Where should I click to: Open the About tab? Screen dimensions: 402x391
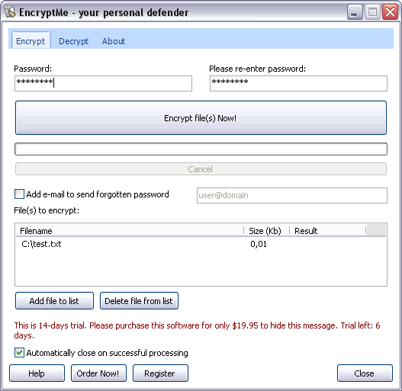tap(114, 41)
